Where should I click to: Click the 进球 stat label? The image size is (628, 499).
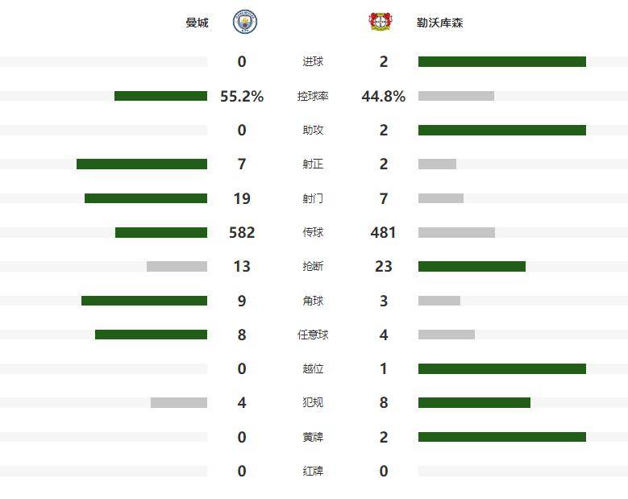coord(313,62)
